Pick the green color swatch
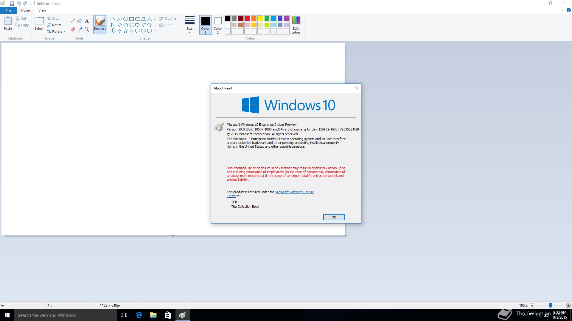Image resolution: width=572 pixels, height=321 pixels. coord(267,18)
